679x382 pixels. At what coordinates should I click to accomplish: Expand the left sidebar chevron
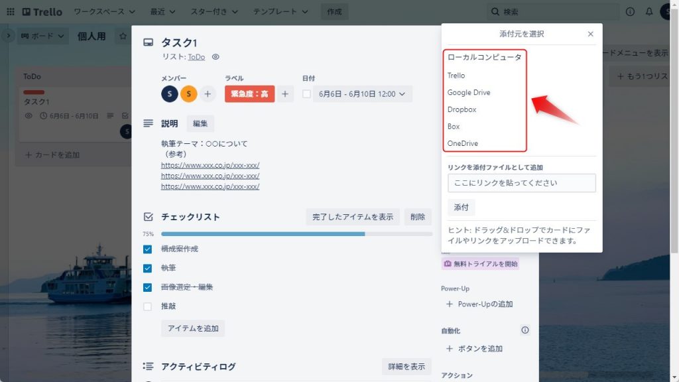[x=8, y=36]
